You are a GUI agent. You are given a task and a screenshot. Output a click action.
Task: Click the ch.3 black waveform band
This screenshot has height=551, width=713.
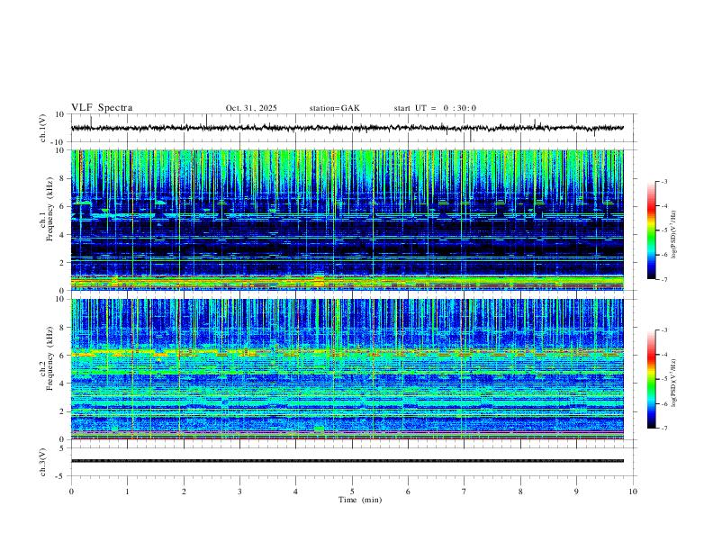tap(347, 461)
